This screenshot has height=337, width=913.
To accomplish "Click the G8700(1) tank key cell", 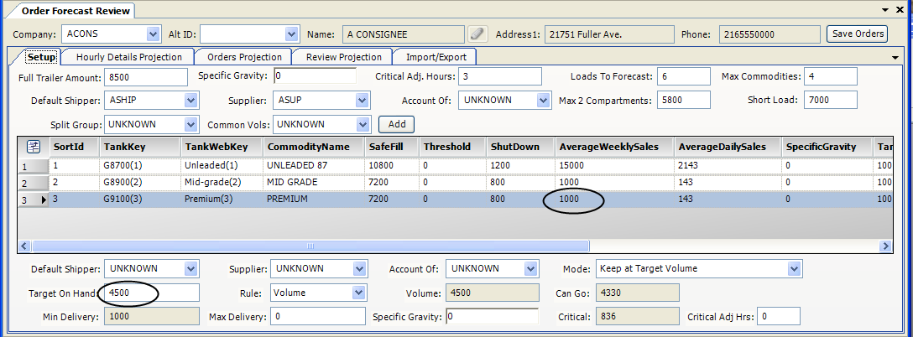I will [x=140, y=165].
